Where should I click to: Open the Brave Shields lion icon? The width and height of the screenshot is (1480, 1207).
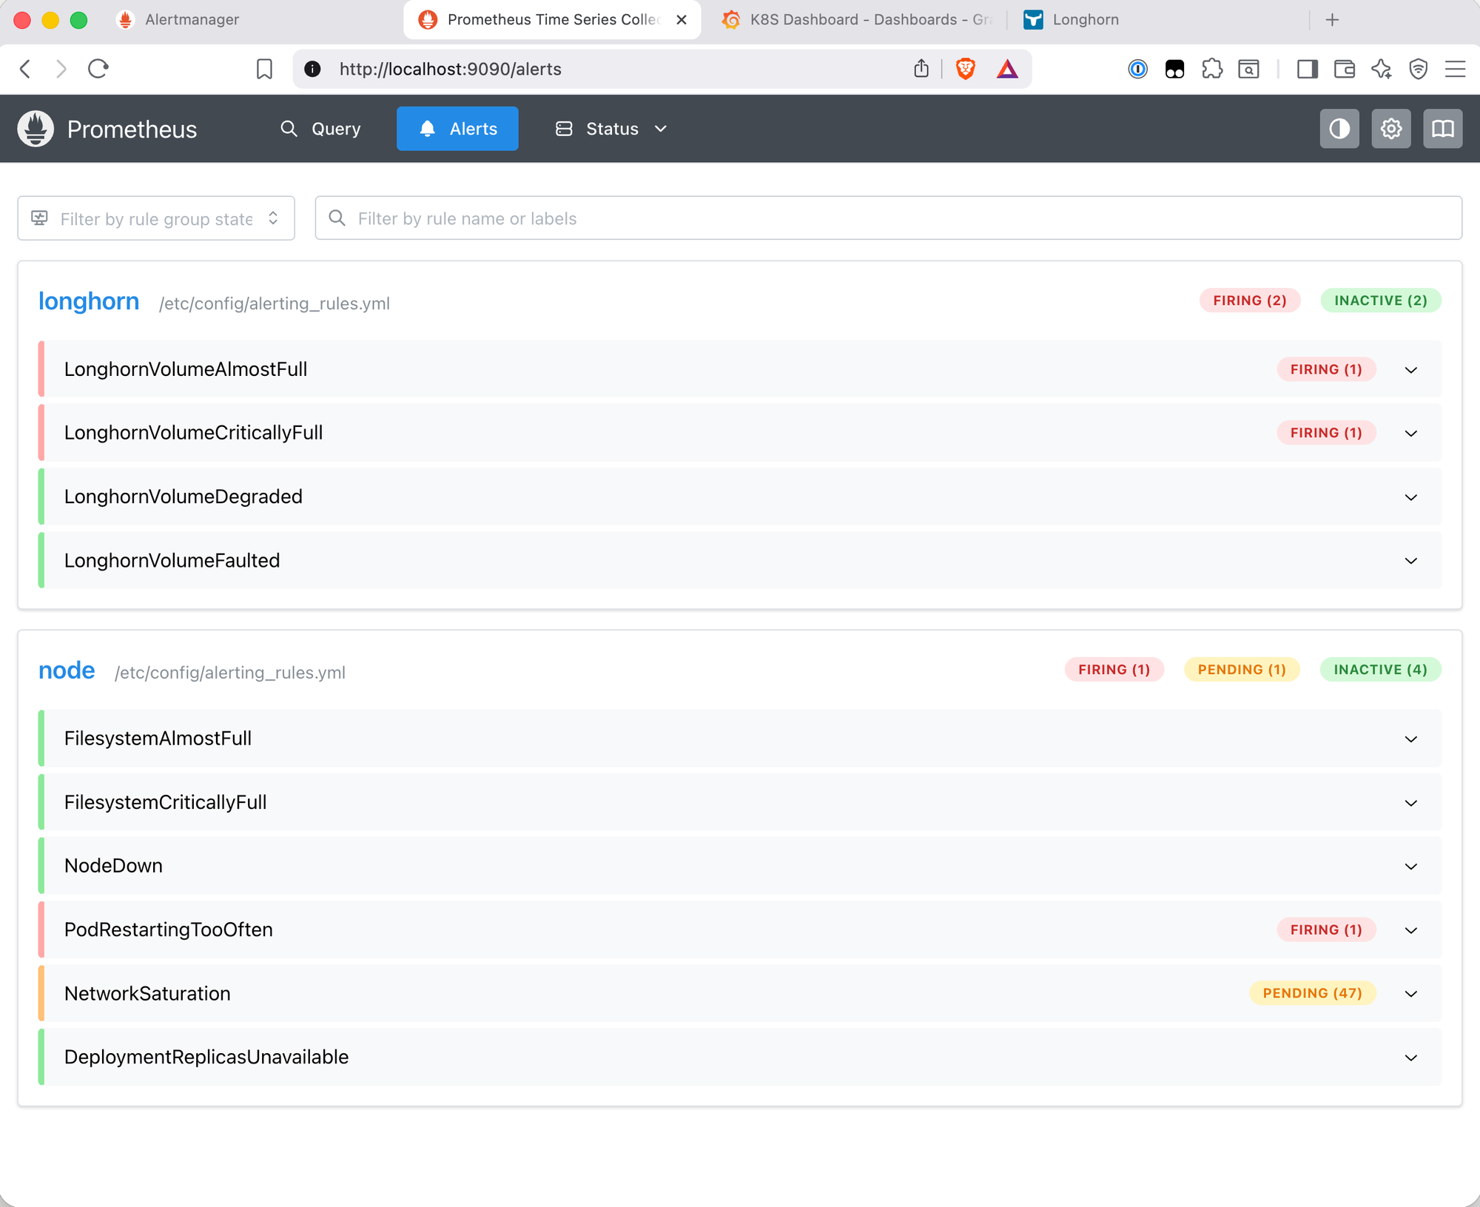click(x=965, y=69)
